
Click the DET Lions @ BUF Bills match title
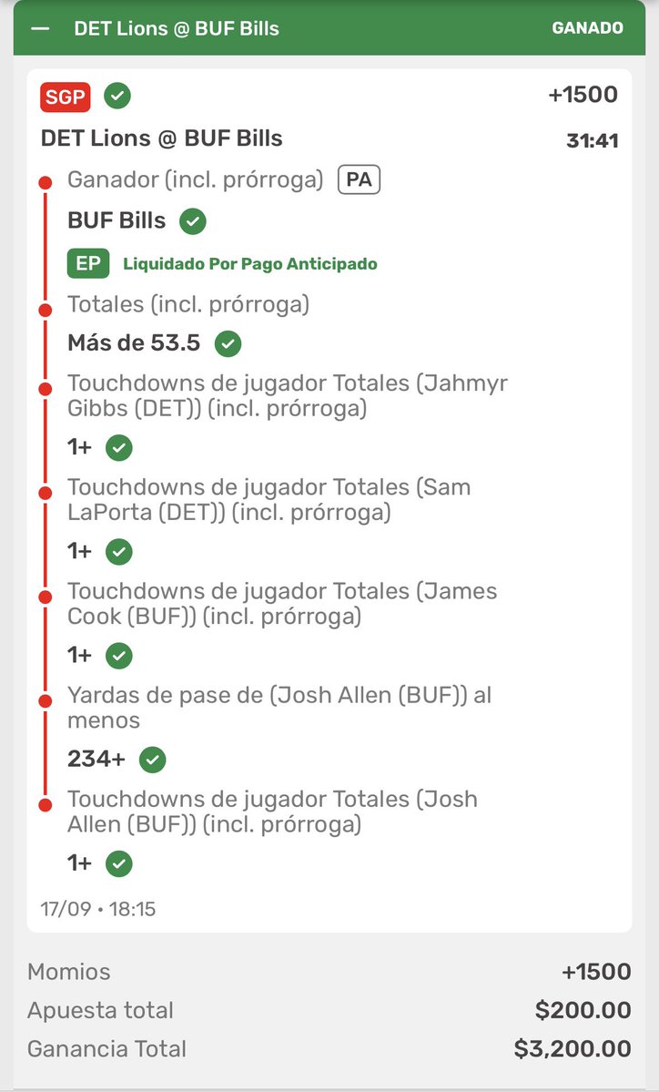(161, 138)
